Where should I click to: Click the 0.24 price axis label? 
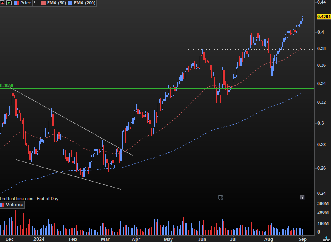(322, 193)
